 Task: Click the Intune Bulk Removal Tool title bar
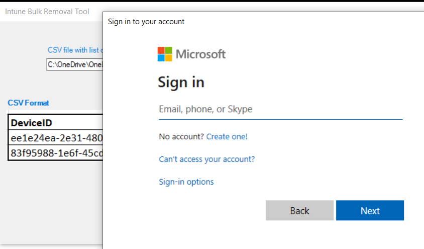pos(47,11)
